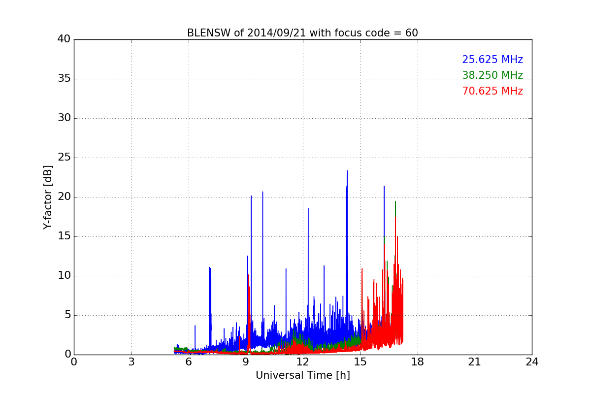Click the "Universal Time [h]" axis label
This screenshot has height=394, width=591.
[x=303, y=375]
